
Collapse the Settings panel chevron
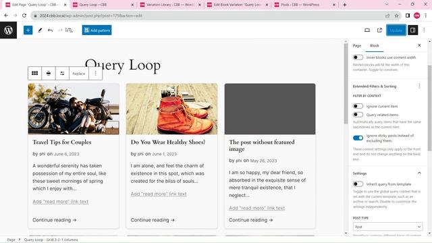click(419, 173)
